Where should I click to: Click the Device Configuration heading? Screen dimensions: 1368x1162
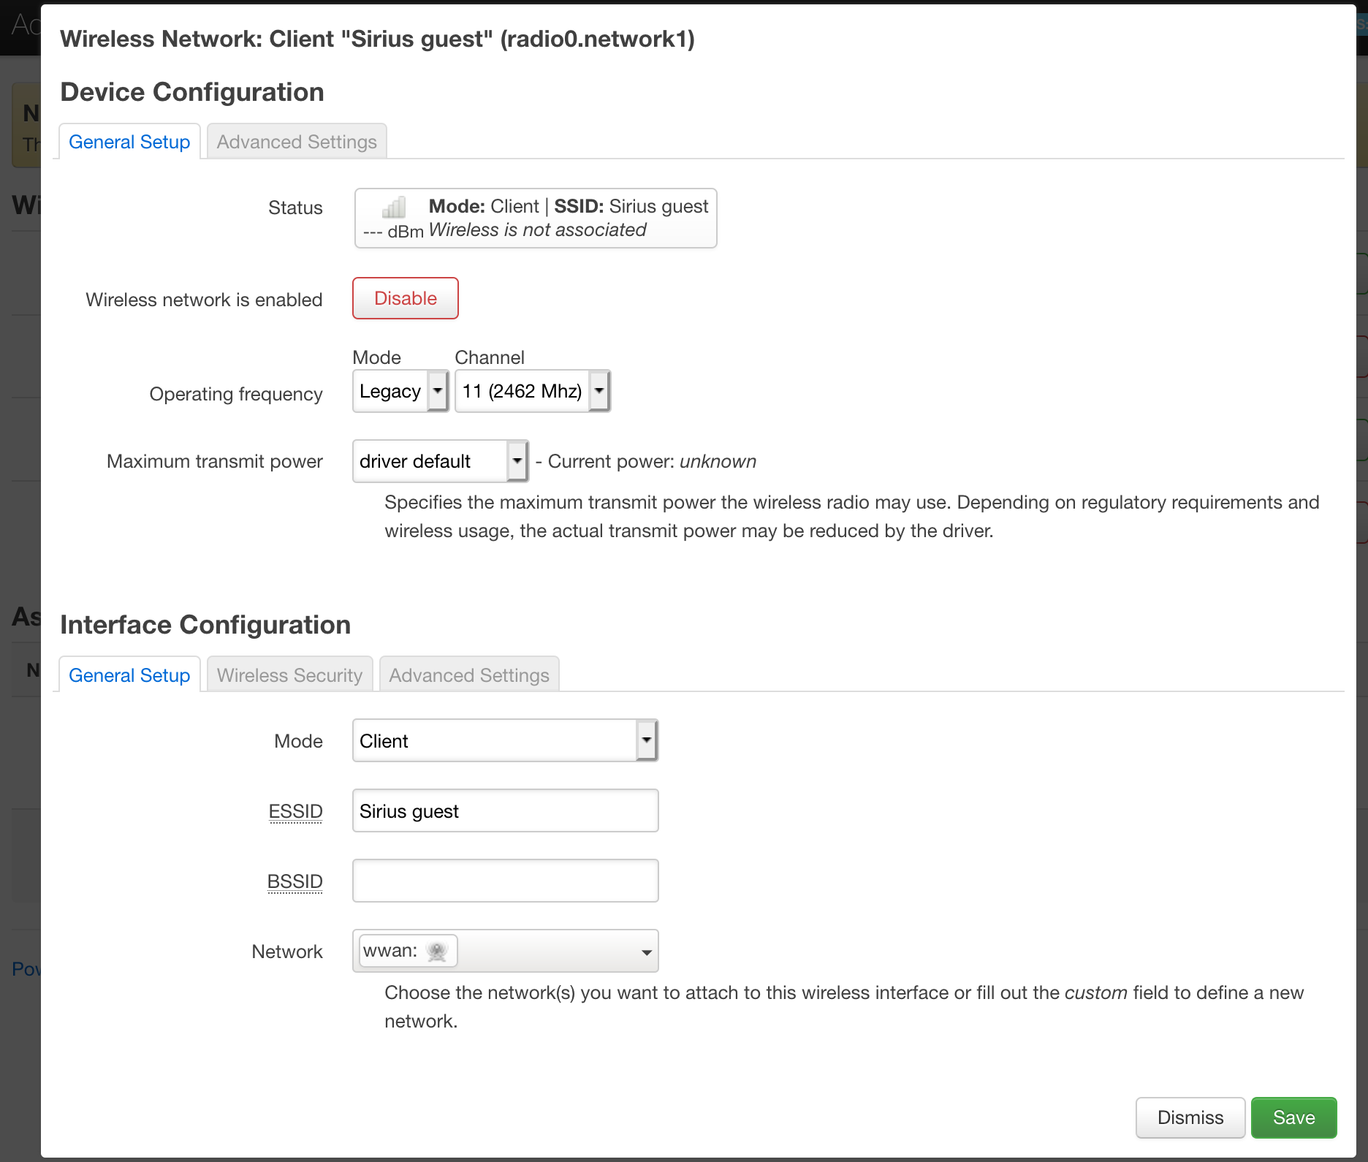coord(192,92)
